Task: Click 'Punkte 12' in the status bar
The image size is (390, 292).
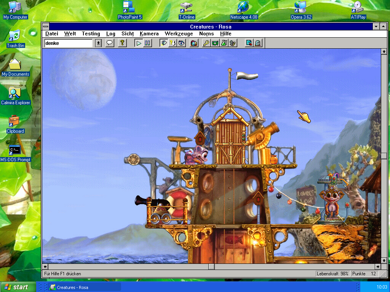Action: coord(364,274)
